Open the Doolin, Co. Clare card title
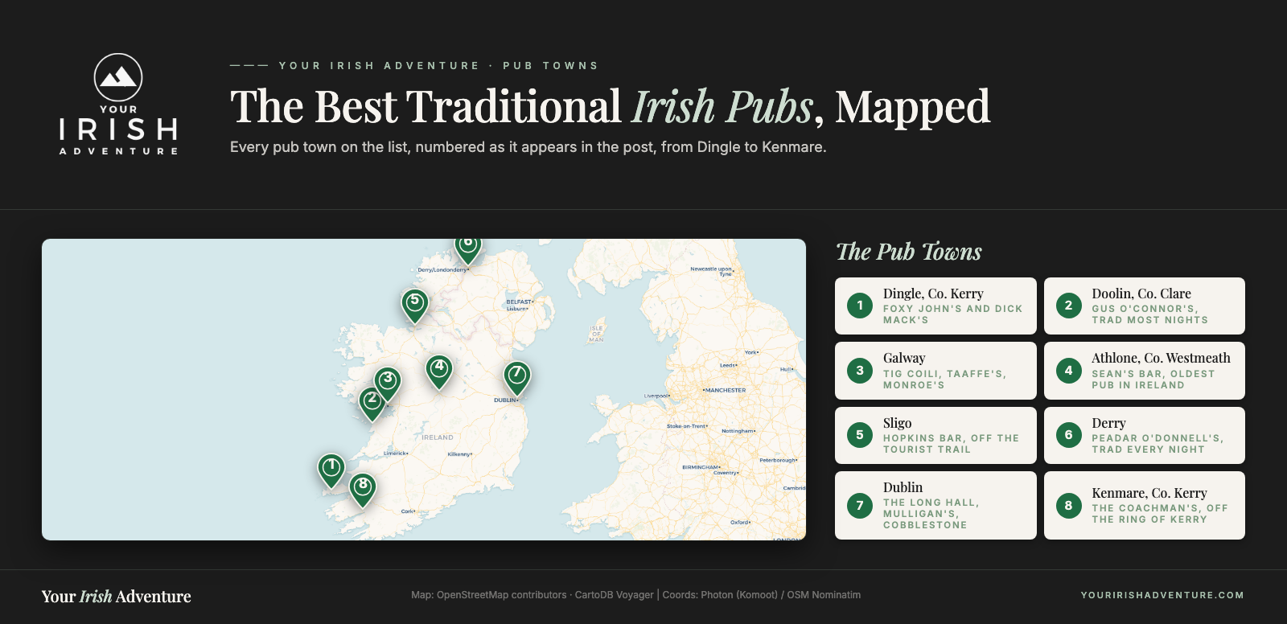 point(1141,294)
